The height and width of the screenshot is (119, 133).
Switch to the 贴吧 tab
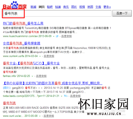[50, 7]
